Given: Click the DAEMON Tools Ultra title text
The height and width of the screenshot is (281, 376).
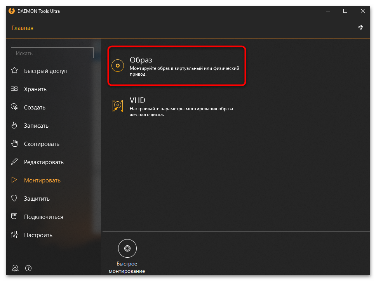Looking at the screenshot, I should (38, 11).
